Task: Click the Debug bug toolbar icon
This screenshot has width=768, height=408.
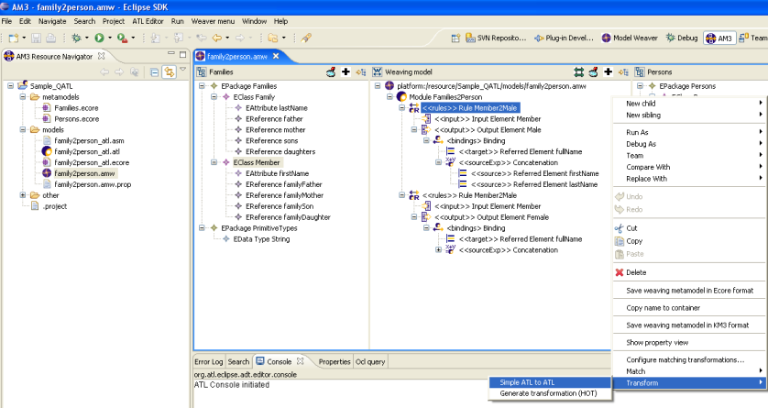Action: 76,38
